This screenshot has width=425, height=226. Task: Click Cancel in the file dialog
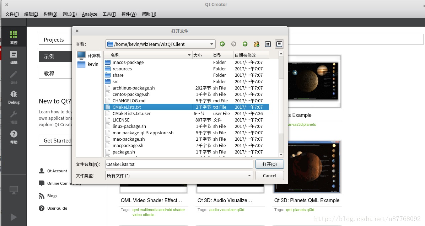coord(269,176)
